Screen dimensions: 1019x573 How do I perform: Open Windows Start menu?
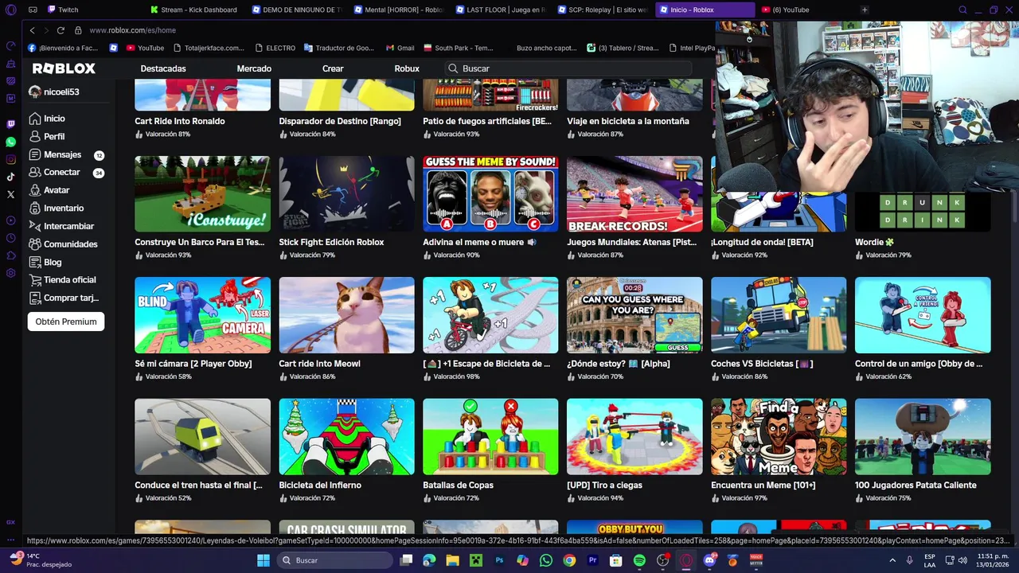pyautogui.click(x=264, y=560)
